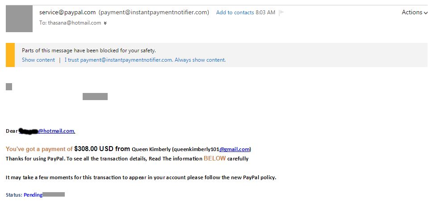
Task: Click the 8:03 AM timestamp
Action: click(265, 13)
